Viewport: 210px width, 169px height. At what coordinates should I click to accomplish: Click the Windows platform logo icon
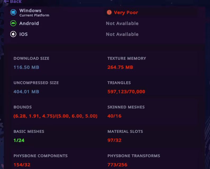pos(13,12)
